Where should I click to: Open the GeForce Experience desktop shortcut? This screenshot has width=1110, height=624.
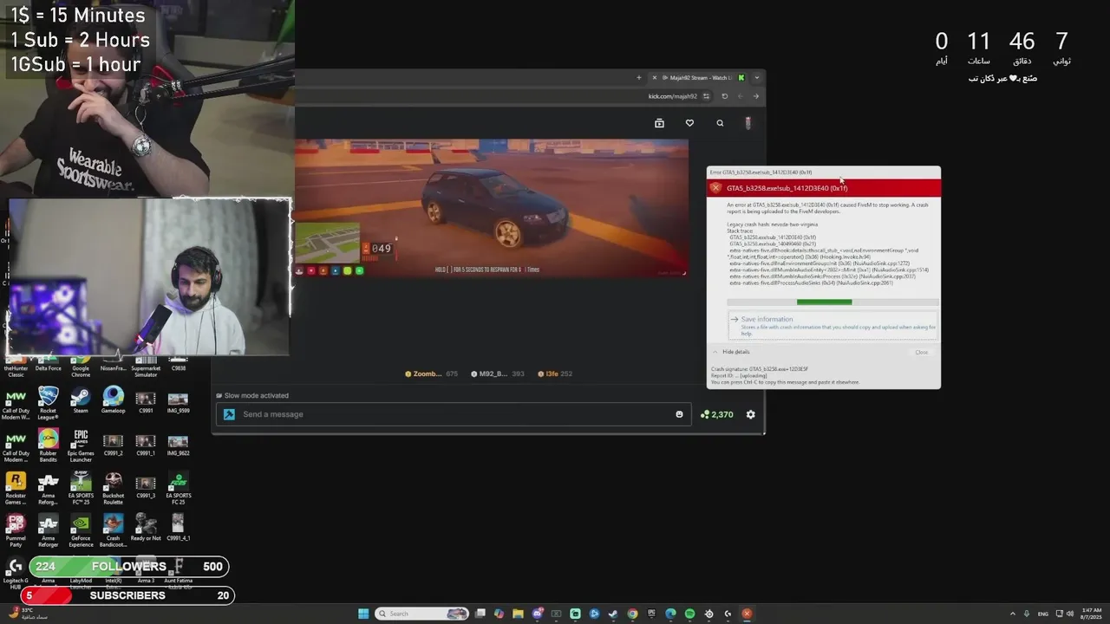click(81, 530)
